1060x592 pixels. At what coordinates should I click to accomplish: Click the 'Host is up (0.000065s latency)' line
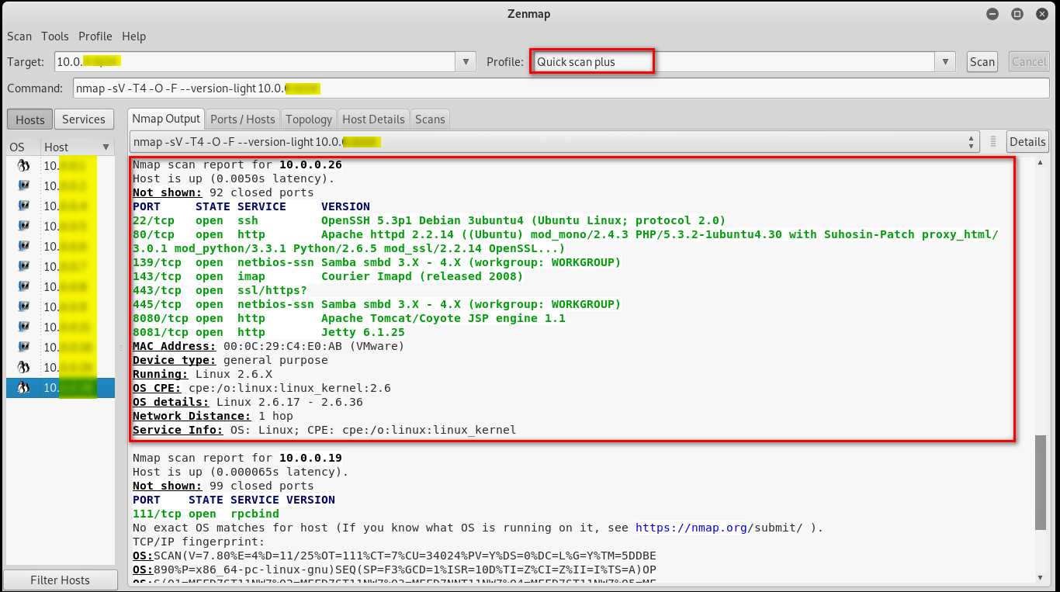click(x=241, y=472)
